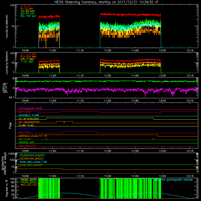Select the DECIMATION_ENERGY legend label

pos(32,155)
